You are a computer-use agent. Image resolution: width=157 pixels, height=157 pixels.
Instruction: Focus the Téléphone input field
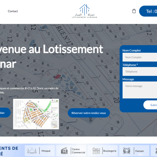point(140,72)
